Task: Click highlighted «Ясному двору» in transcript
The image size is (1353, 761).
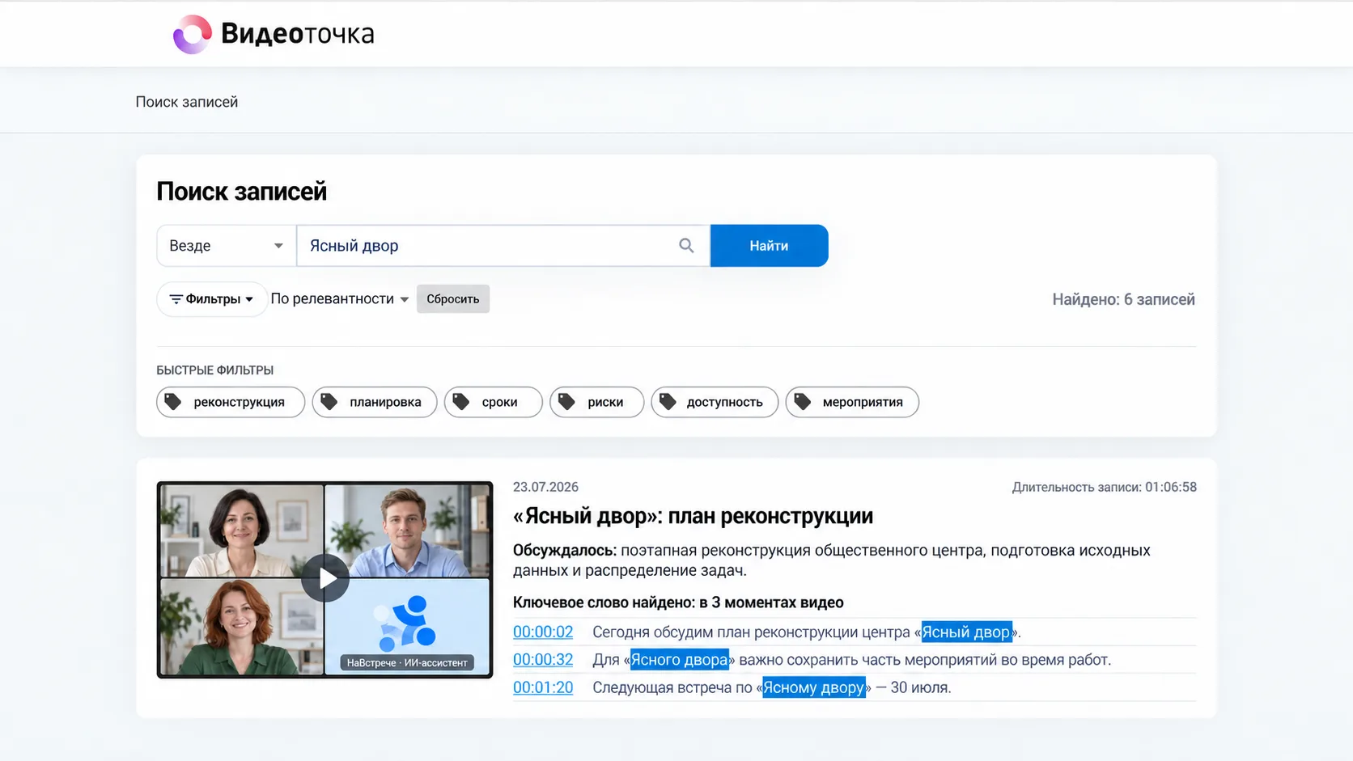Action: [814, 687]
